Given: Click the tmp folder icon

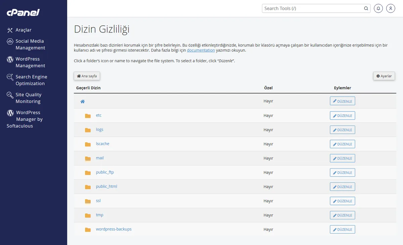Looking at the screenshot, I should [x=88, y=215].
